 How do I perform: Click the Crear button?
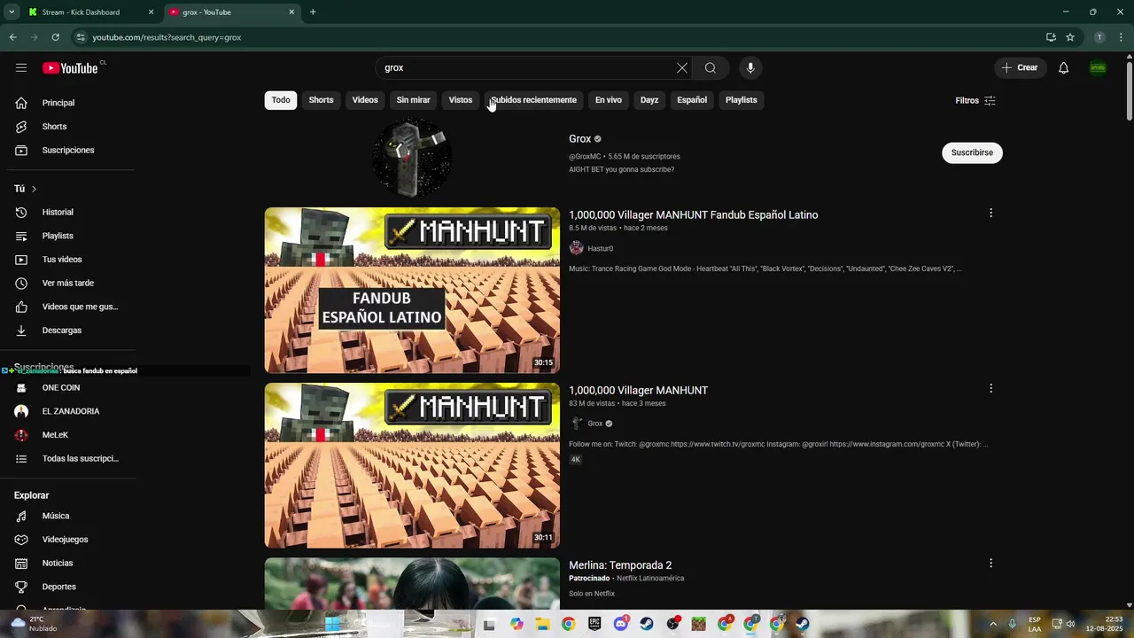(1020, 68)
